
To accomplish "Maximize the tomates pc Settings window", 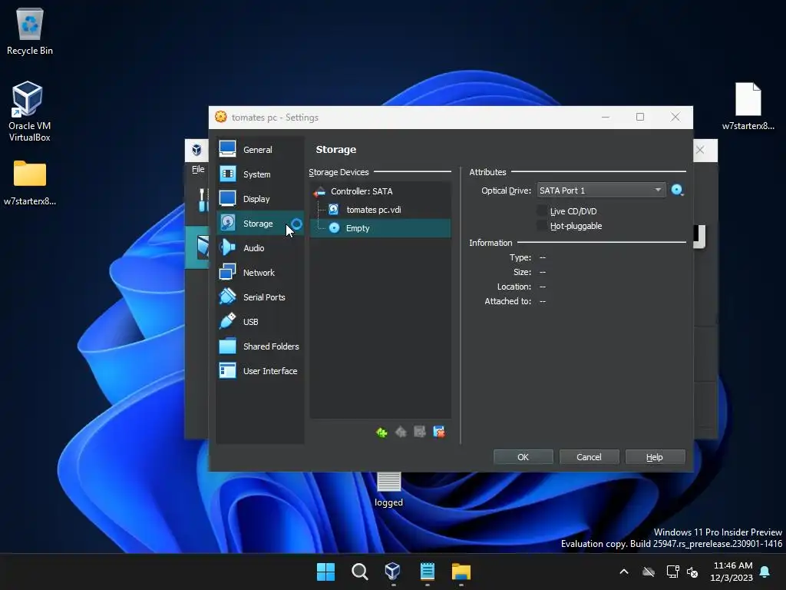I will click(x=640, y=117).
